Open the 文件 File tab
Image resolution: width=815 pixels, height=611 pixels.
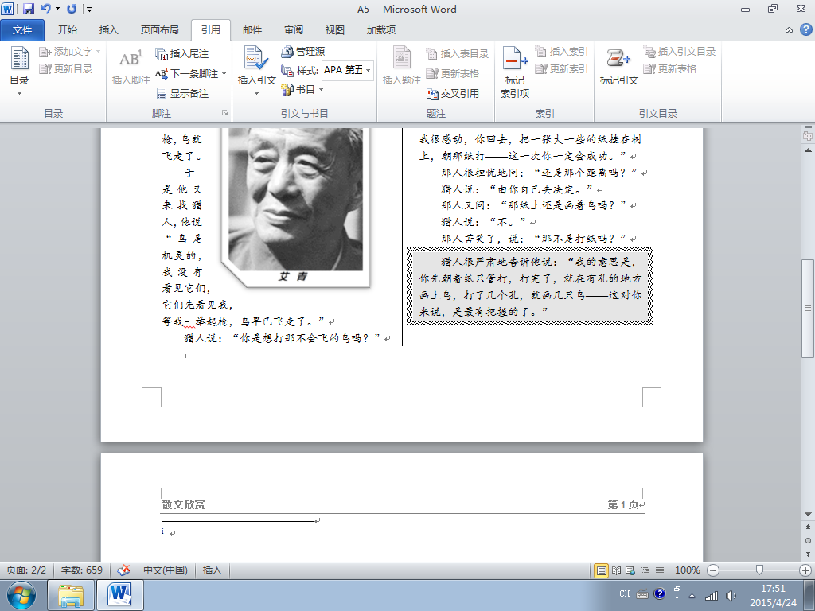22,30
